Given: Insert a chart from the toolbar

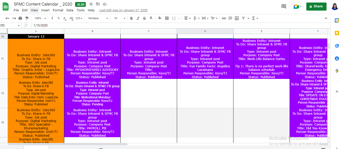Looking at the screenshot, I should pyautogui.click(x=237, y=18).
